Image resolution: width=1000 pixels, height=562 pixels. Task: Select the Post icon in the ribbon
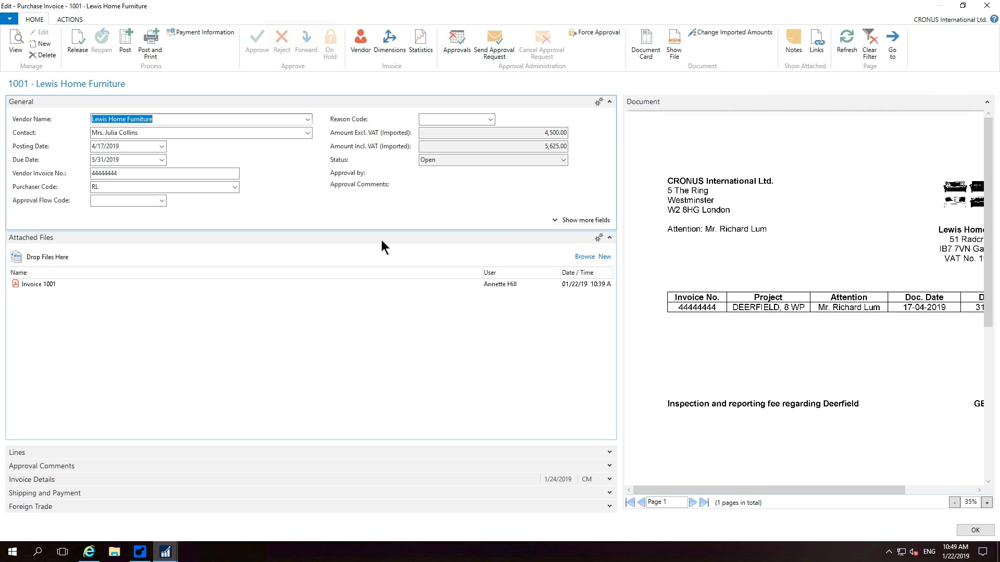[x=125, y=42]
